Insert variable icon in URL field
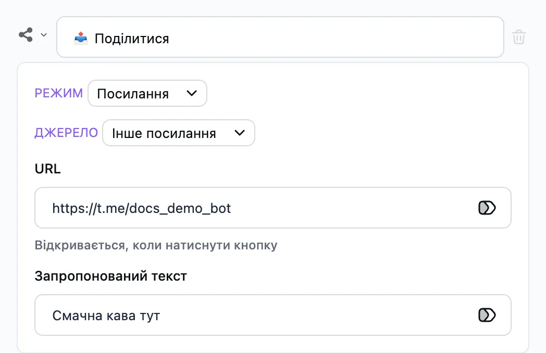Screen dimensions: 546x353 487,208
